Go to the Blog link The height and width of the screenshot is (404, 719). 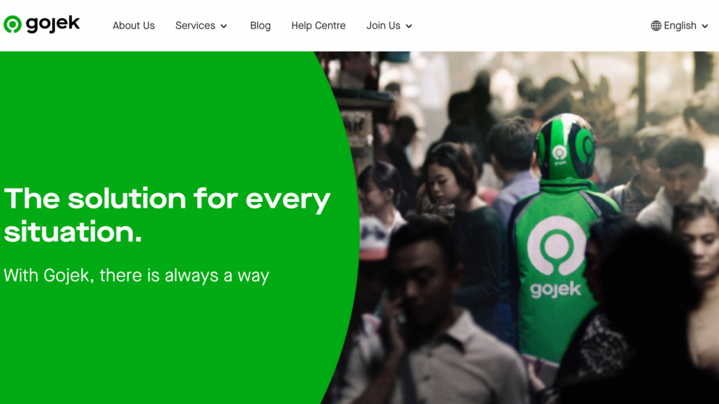[x=260, y=26]
